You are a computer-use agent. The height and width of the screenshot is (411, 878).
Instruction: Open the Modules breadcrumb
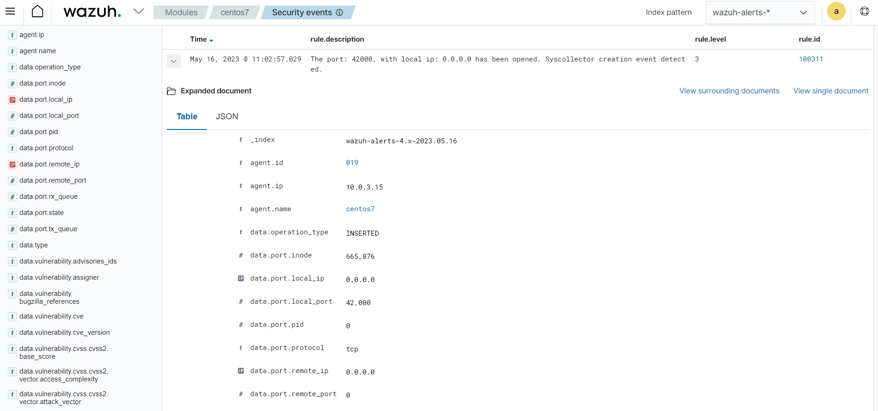pos(181,12)
